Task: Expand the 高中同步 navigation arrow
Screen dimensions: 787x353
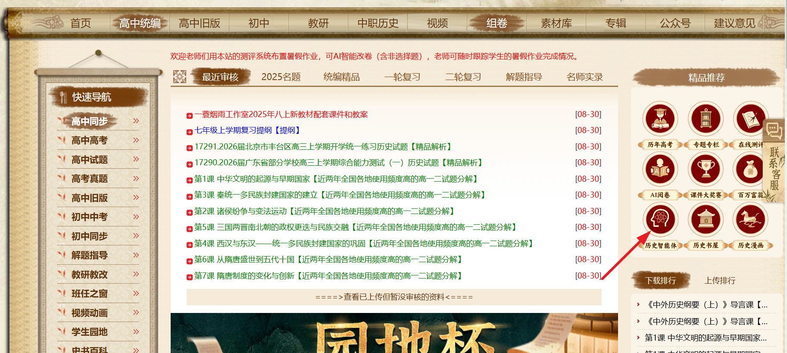Action: coord(136,121)
